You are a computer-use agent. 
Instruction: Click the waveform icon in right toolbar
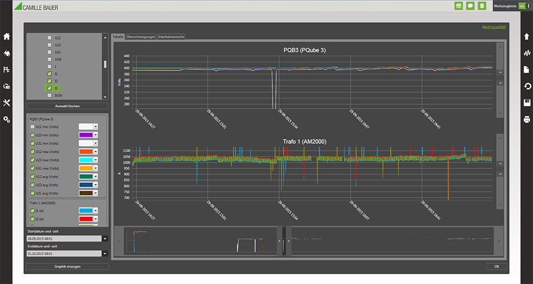click(x=526, y=53)
